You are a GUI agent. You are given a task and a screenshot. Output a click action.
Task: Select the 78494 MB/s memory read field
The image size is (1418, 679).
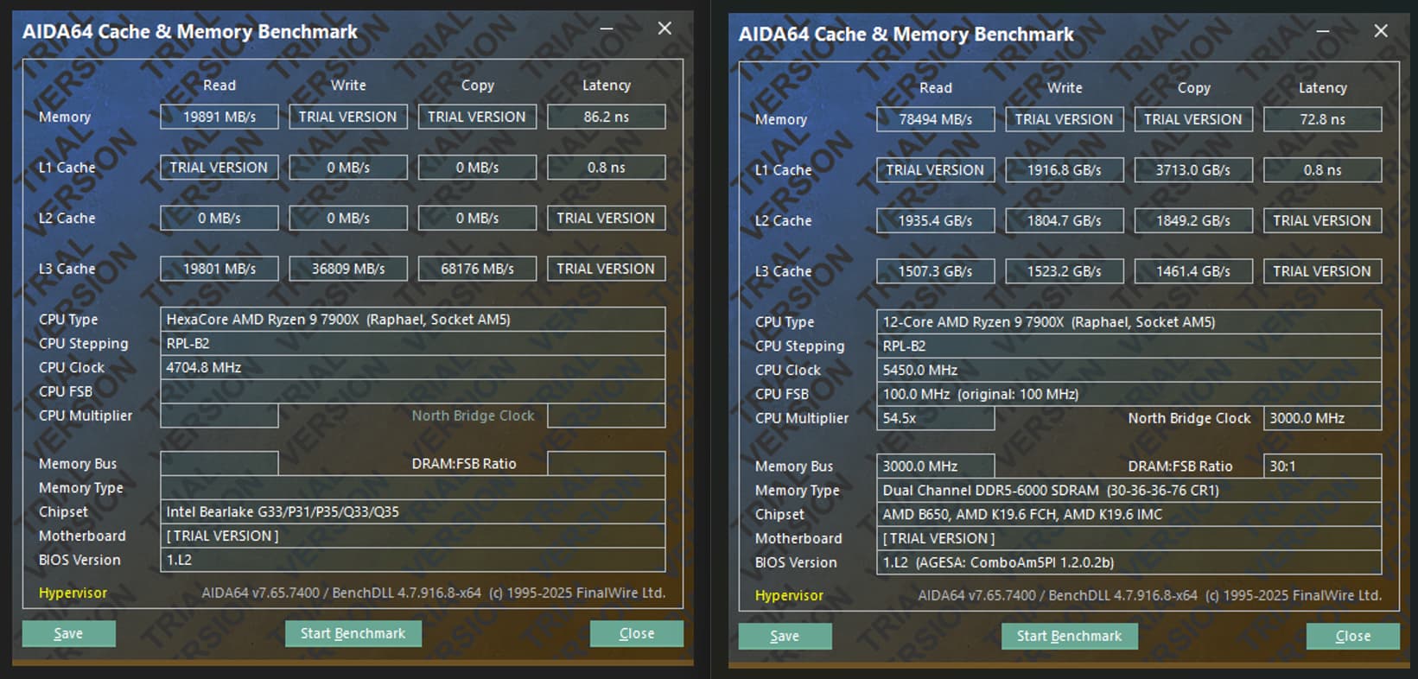tap(935, 119)
